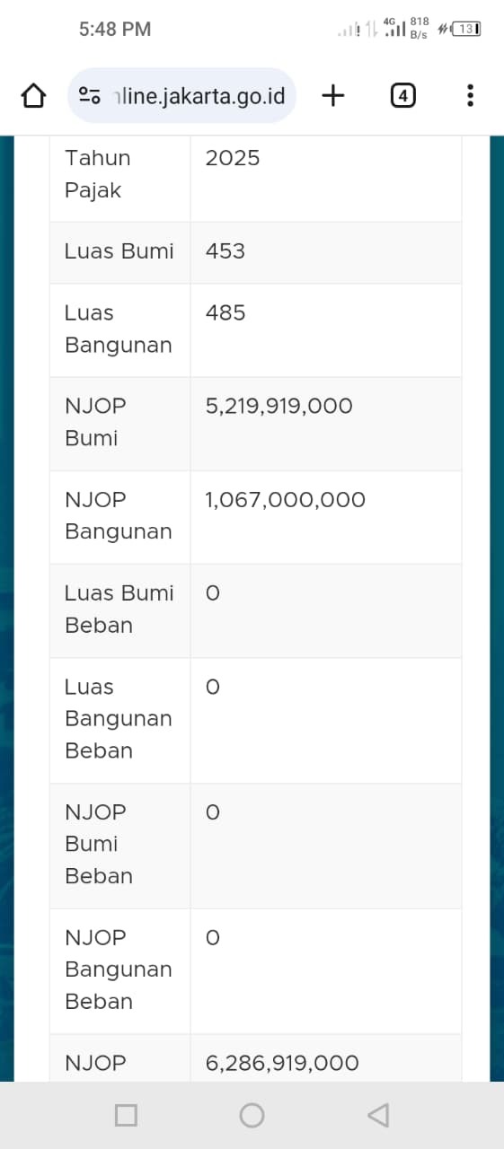Viewport: 504px width, 1149px height.
Task: Tap the Android back triangle button
Action: [378, 1115]
